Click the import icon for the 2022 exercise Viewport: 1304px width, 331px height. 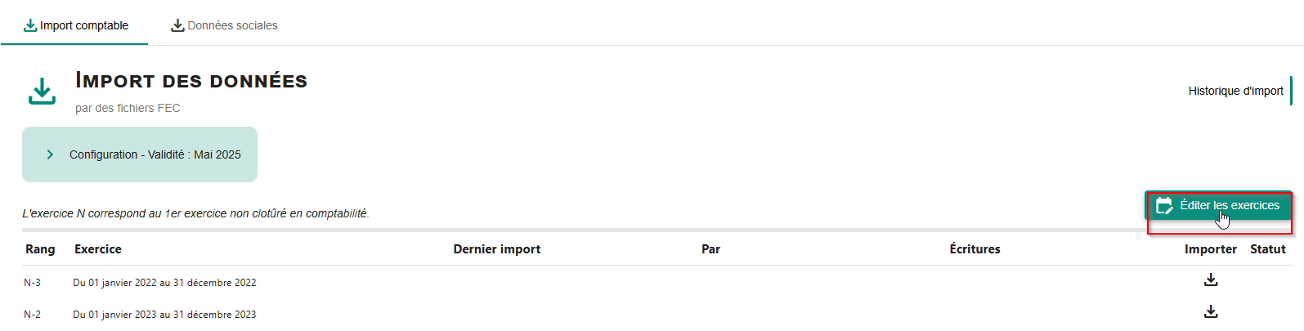point(1211,280)
